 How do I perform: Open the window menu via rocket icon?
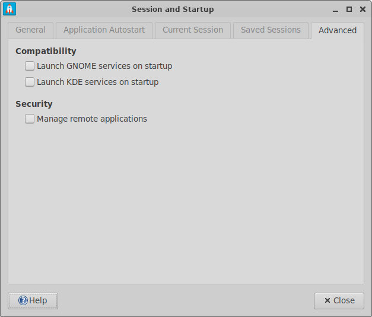tap(9, 9)
